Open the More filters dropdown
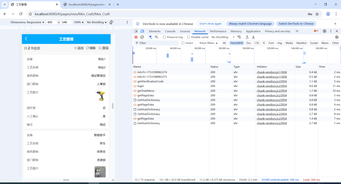The height and width of the screenshot is (184, 341). (208, 43)
